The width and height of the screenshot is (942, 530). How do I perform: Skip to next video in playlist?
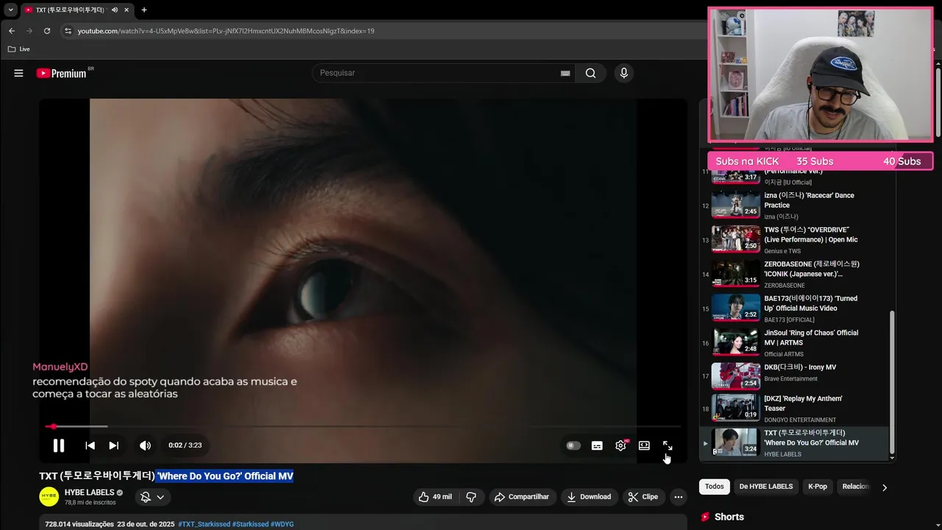[113, 445]
